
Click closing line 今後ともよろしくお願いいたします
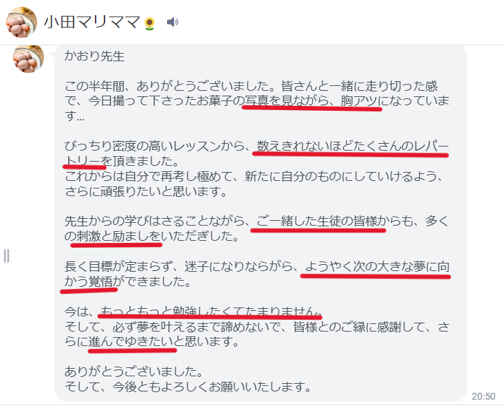pos(212,387)
